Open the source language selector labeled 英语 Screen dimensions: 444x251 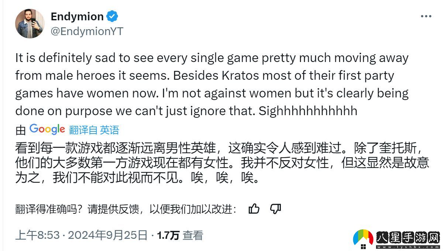pos(109,129)
